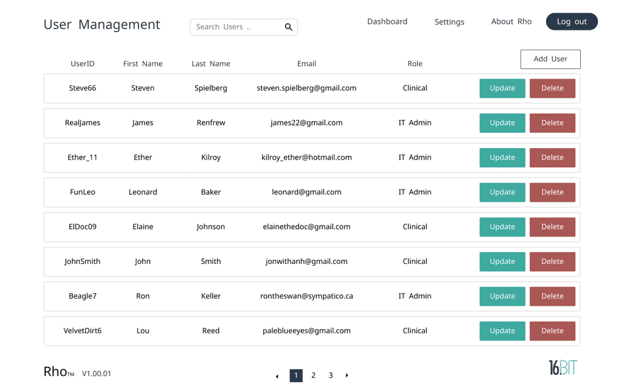Open the Settings menu item
This screenshot has width=624, height=390.
point(449,22)
